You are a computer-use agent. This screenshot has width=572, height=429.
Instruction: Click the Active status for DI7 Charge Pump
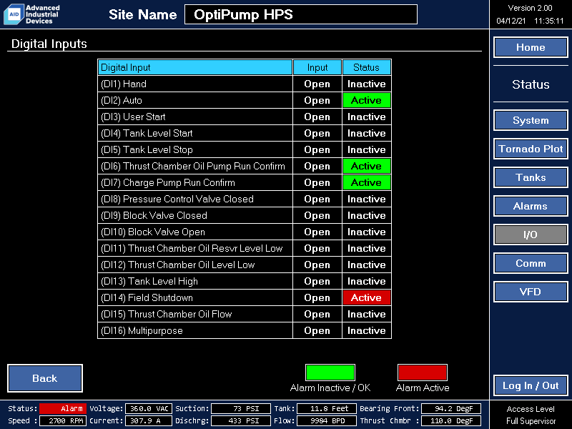[x=367, y=182]
